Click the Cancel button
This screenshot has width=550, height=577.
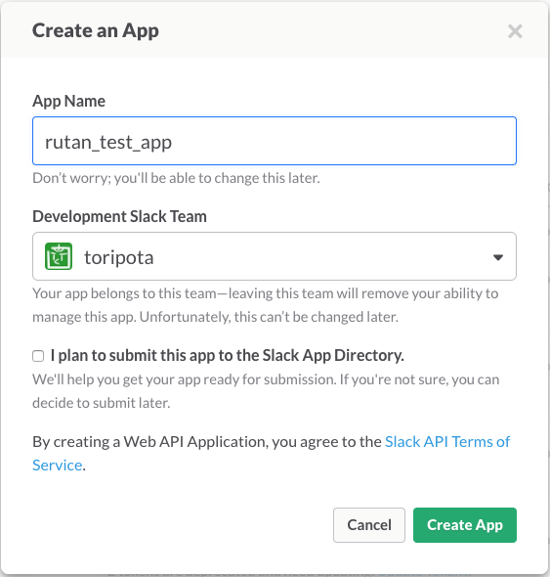tap(369, 525)
